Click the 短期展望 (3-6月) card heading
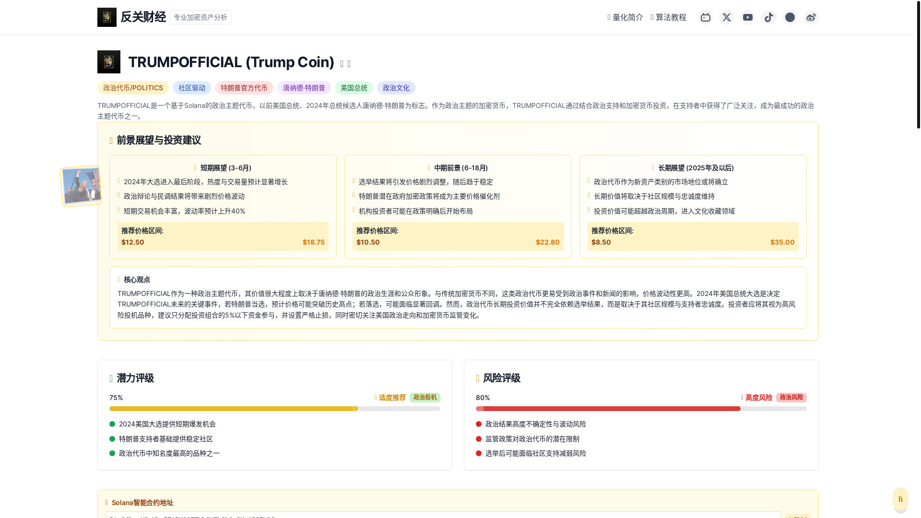 223,168
